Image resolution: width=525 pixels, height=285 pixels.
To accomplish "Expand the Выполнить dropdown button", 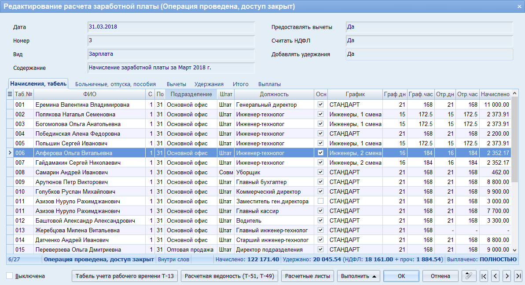I will point(359,276).
